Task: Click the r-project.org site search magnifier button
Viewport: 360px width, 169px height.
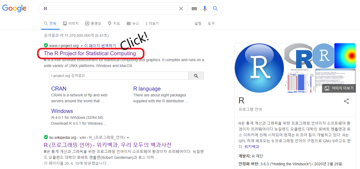Action: [x=196, y=76]
